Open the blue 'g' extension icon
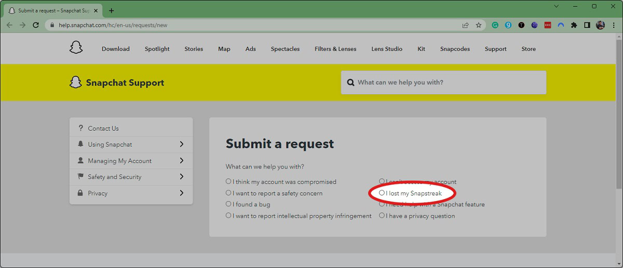The height and width of the screenshot is (268, 623). pyautogui.click(x=508, y=25)
